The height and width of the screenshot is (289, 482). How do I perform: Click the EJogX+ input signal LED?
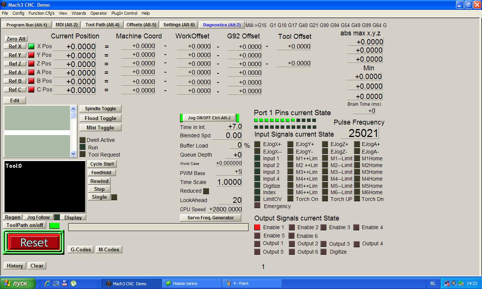[x=257, y=144]
